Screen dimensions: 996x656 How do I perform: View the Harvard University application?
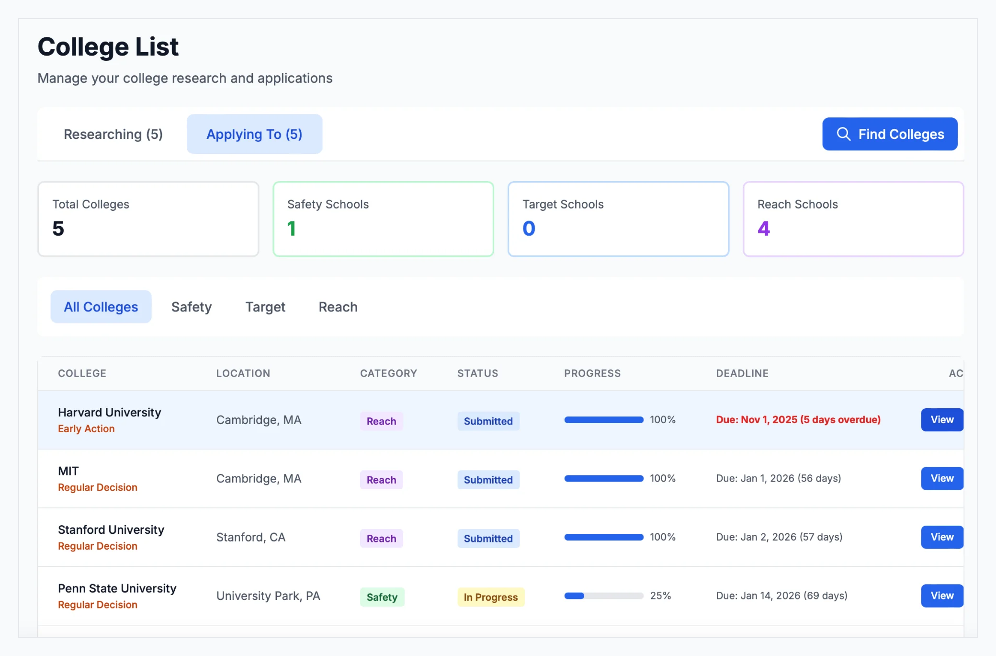tap(941, 420)
